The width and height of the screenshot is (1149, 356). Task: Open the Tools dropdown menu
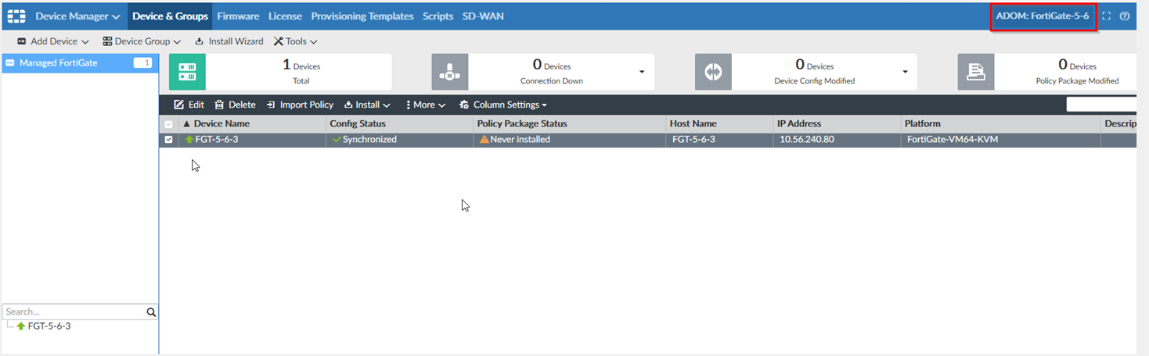tap(295, 41)
